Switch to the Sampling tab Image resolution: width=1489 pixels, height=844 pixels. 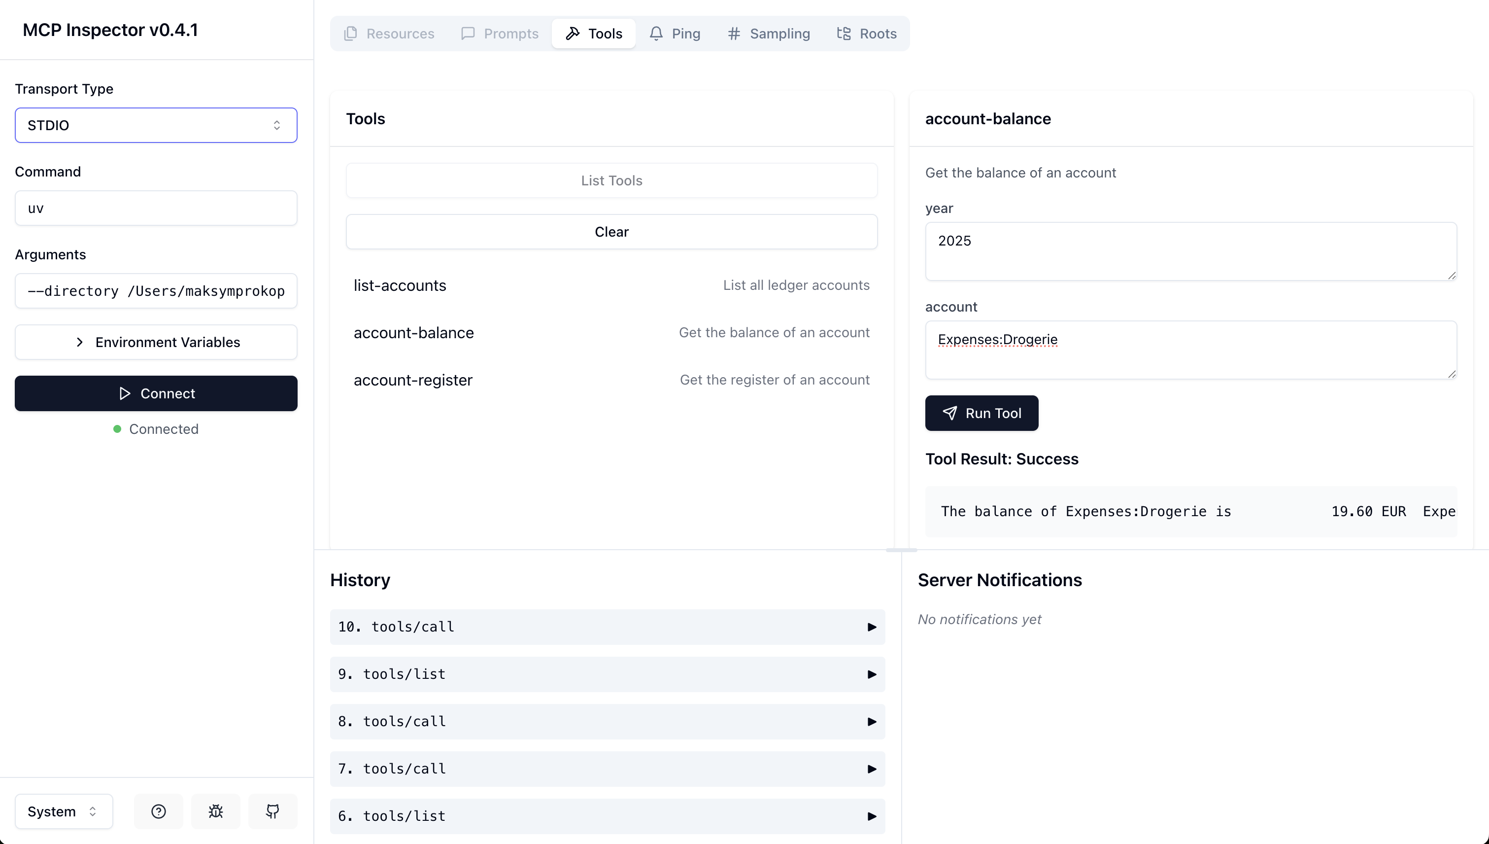768,34
